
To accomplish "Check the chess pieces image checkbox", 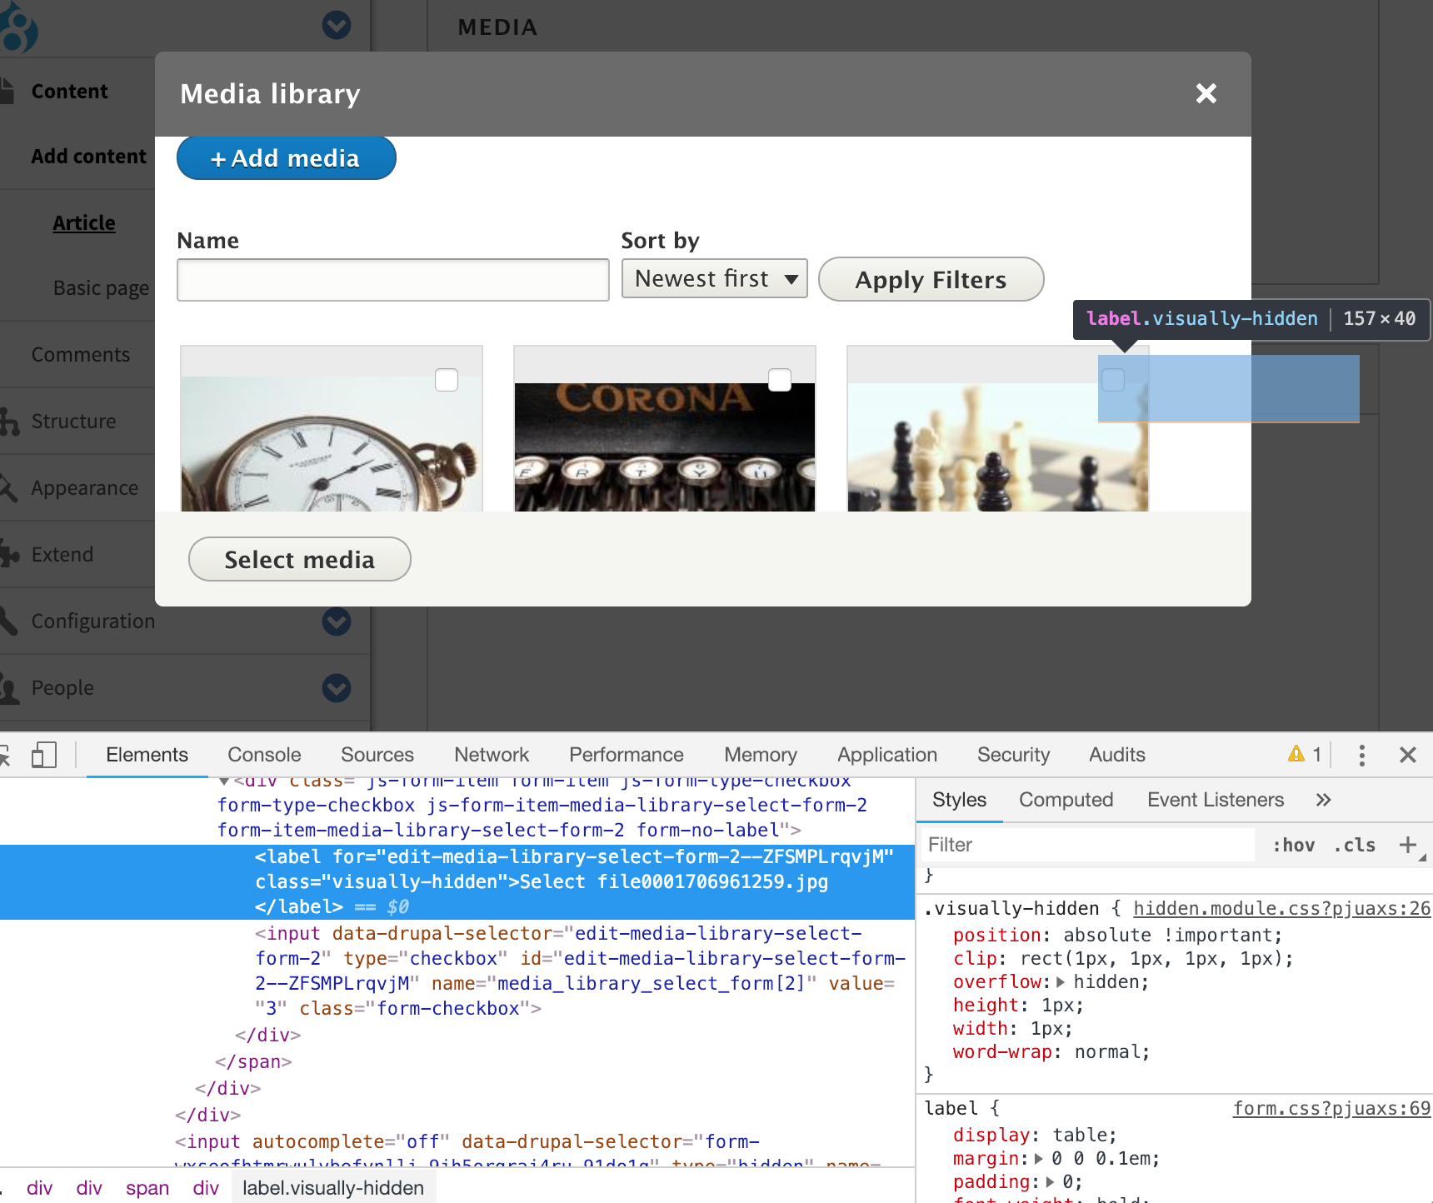I will 1113,379.
